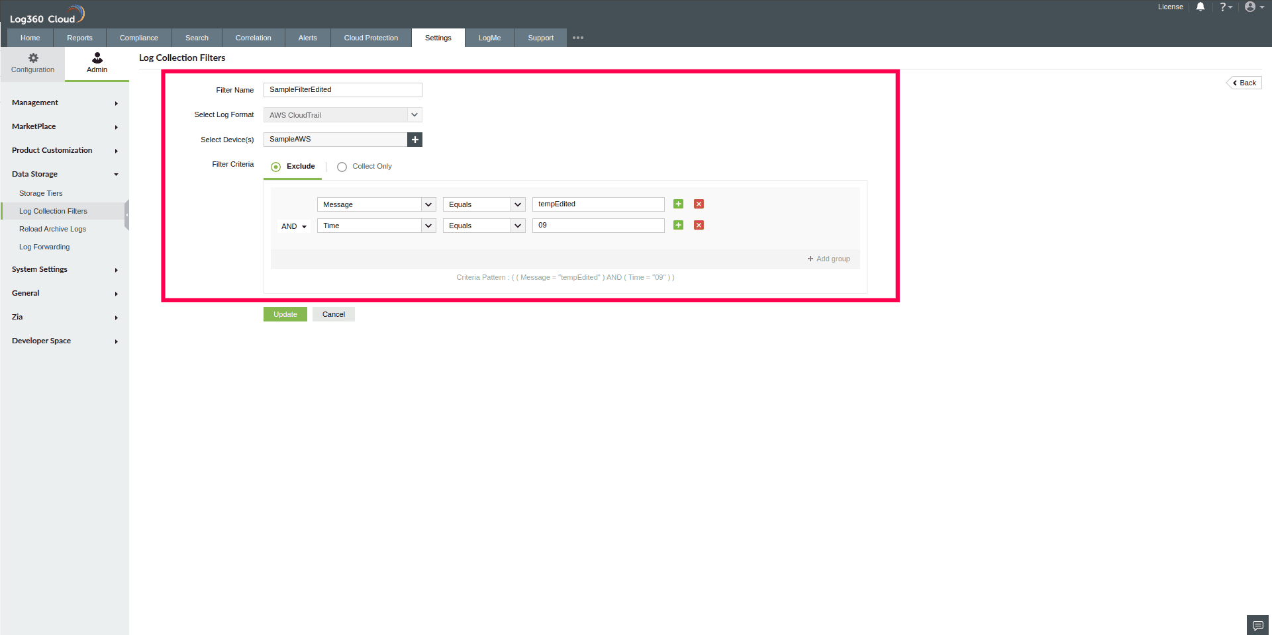Edit the Filter Name field
The width and height of the screenshot is (1272, 635).
coord(342,89)
